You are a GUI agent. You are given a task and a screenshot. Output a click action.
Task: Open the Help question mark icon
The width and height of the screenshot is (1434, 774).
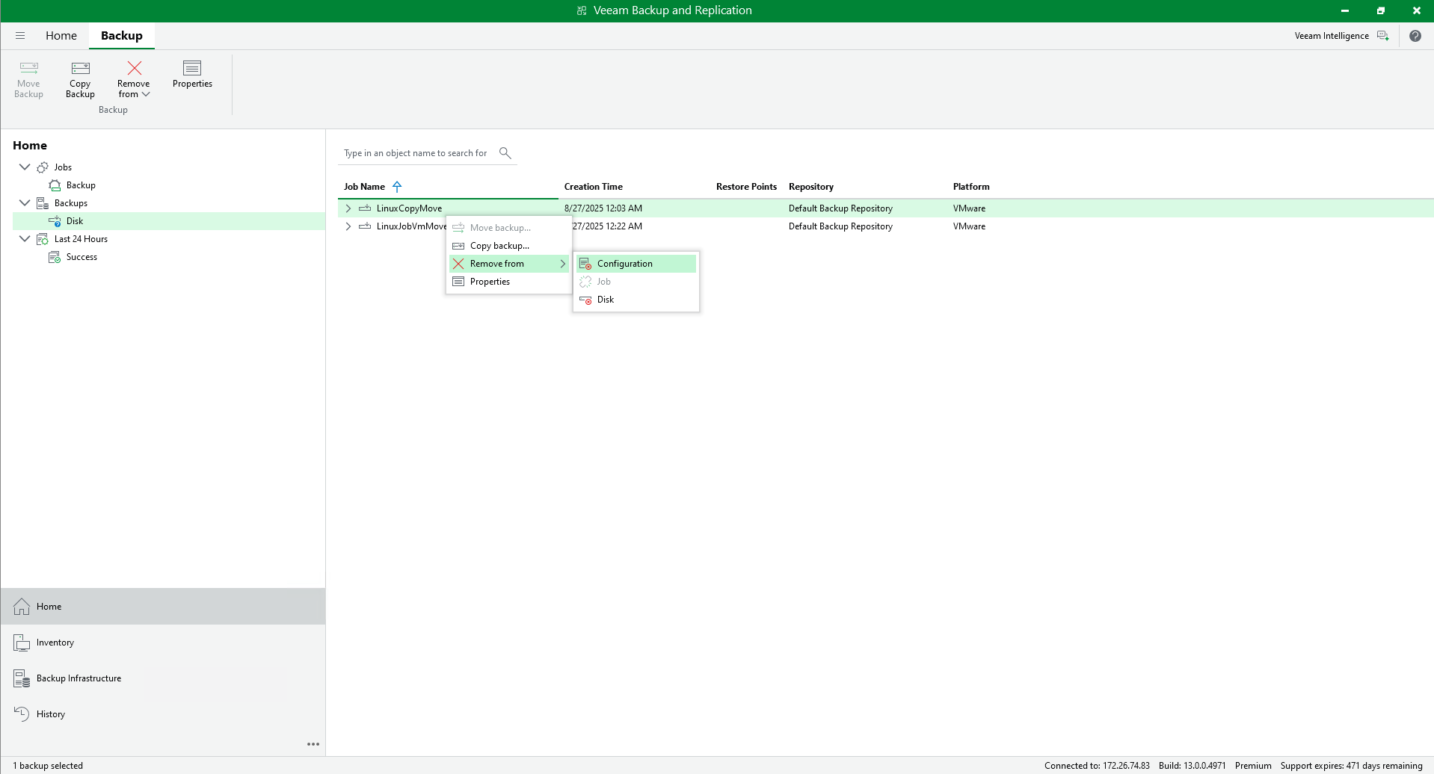1415,35
